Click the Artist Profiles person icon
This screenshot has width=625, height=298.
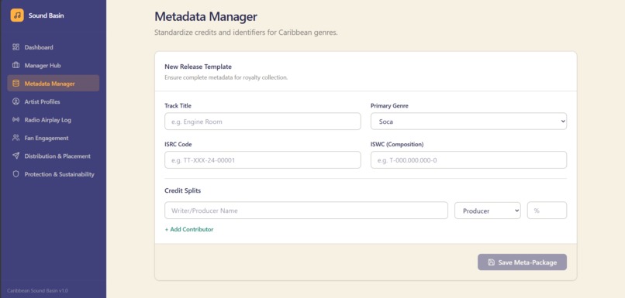(16, 101)
